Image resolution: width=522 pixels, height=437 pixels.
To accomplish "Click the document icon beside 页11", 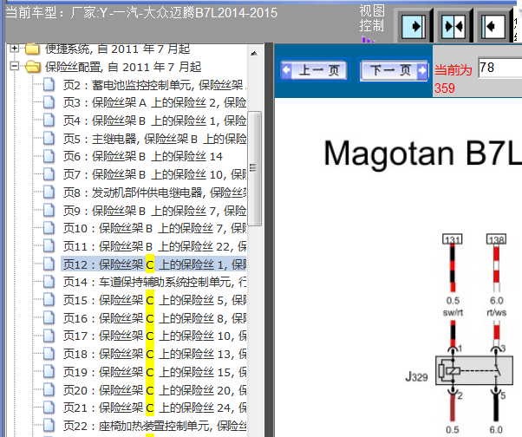I will (49, 246).
